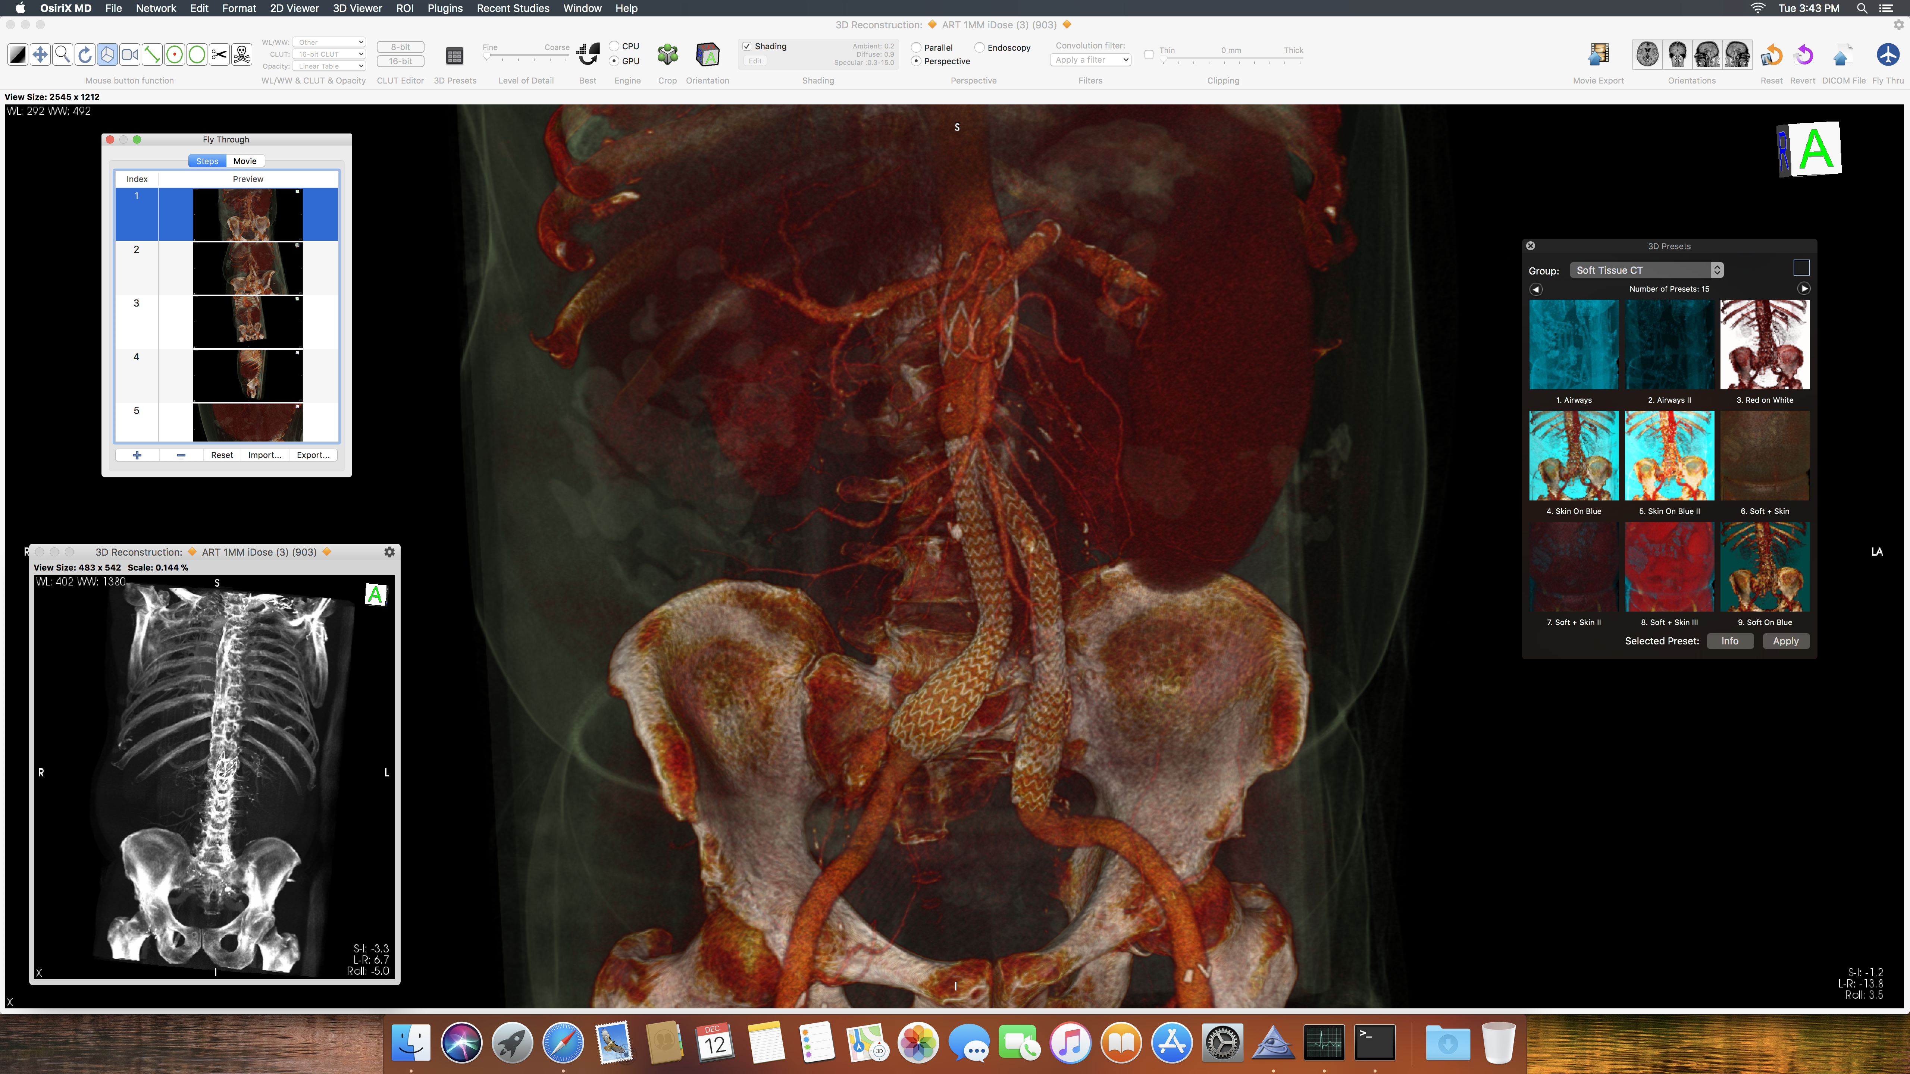The width and height of the screenshot is (1910, 1074).
Task: Open the Soft Tissue CT group dropdown
Action: tap(1646, 270)
